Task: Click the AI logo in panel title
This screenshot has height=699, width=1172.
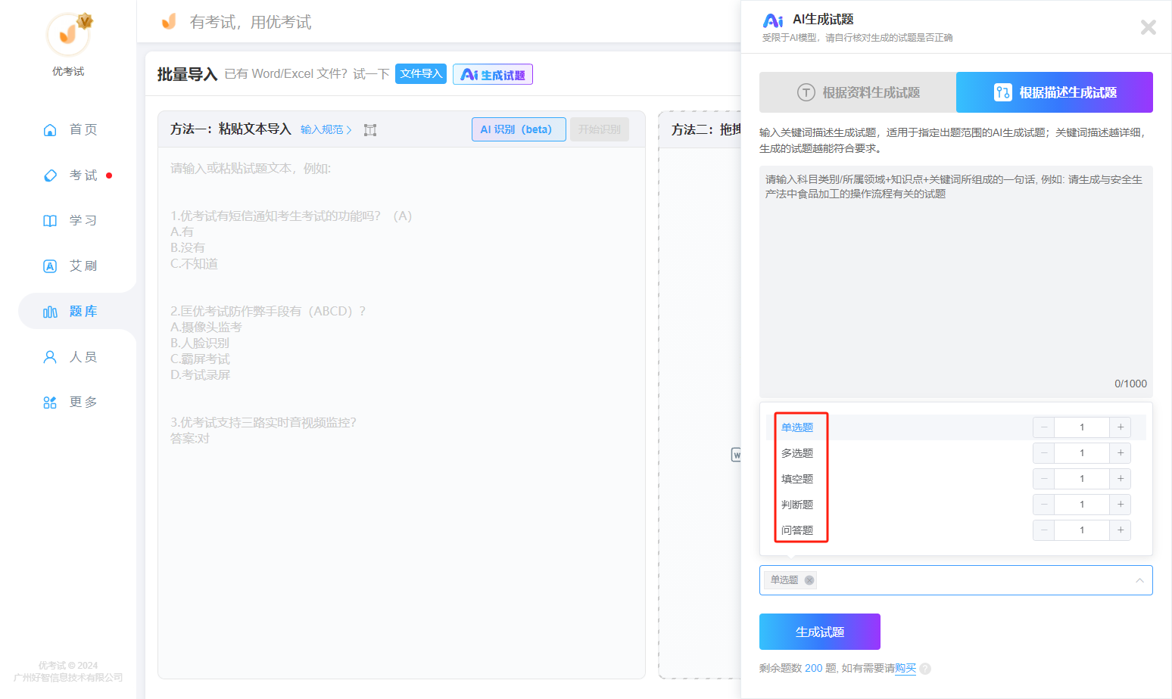Action: pos(773,20)
